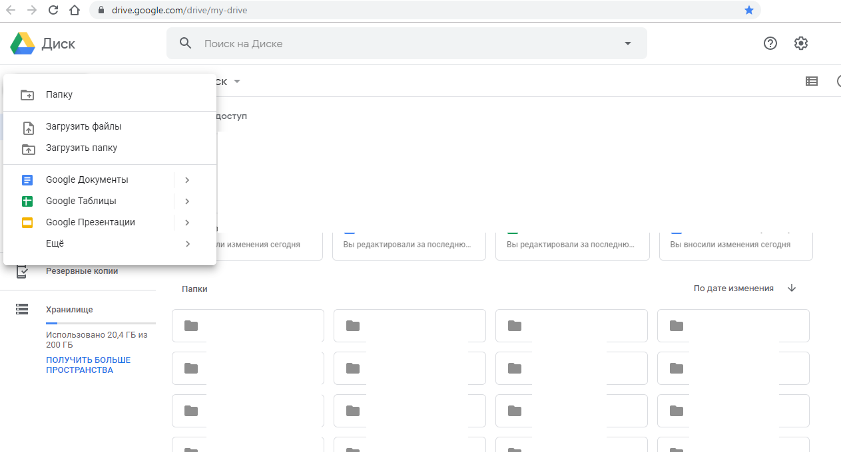Viewport: 841px width, 452px height.
Task: Open the settings gear icon
Action: pos(800,43)
